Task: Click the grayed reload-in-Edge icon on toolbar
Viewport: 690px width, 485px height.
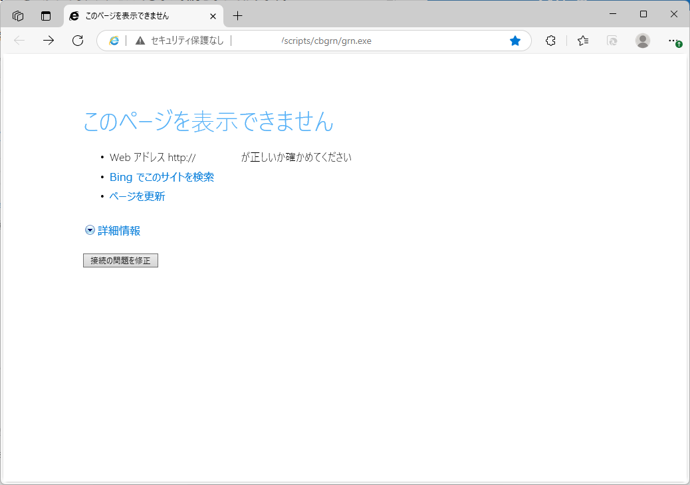Action: [x=612, y=41]
